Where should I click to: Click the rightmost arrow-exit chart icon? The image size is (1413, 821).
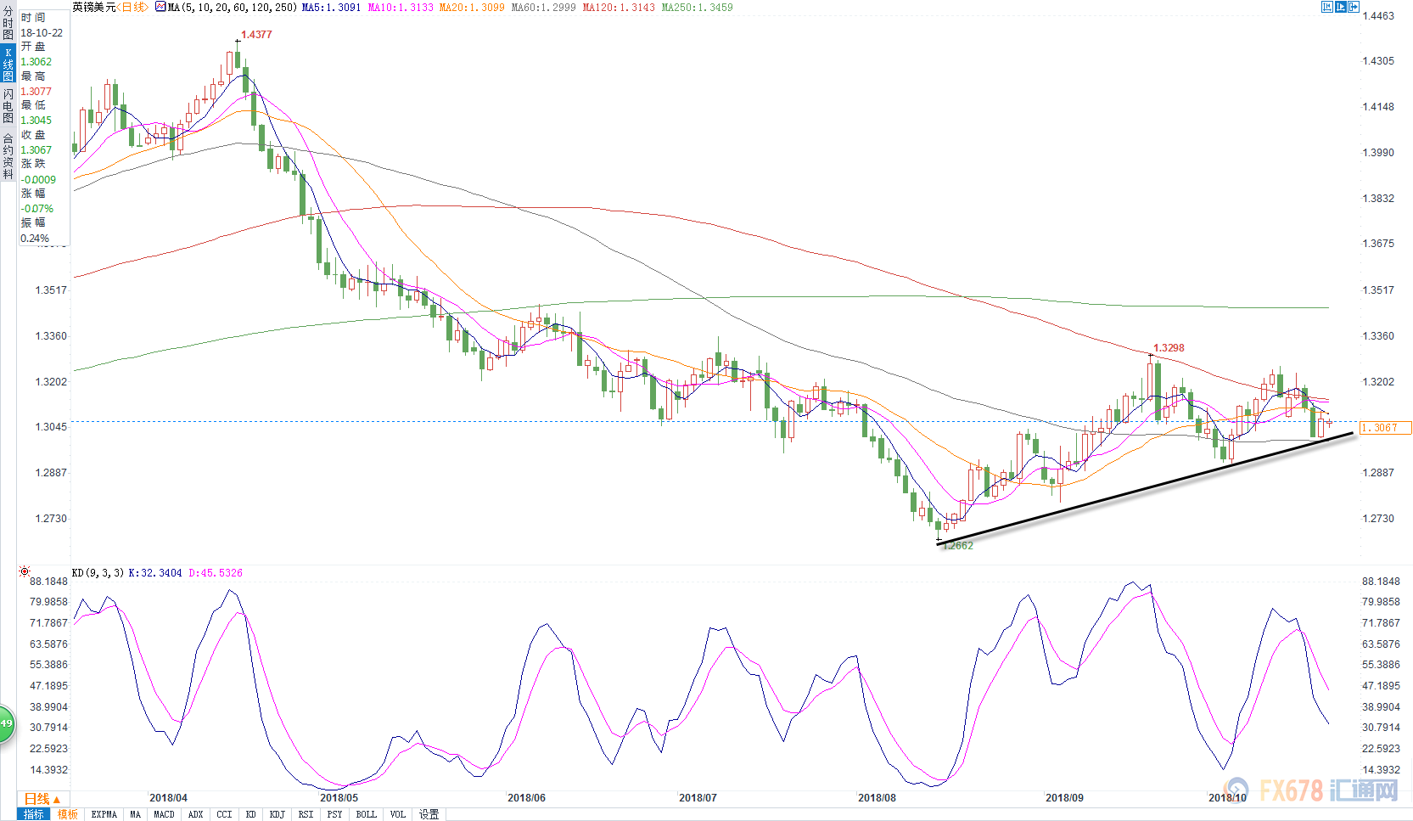[x=1354, y=7]
